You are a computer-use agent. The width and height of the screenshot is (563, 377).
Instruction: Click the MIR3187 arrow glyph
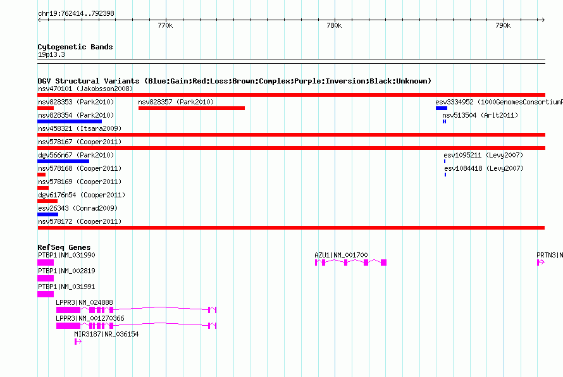point(78,342)
